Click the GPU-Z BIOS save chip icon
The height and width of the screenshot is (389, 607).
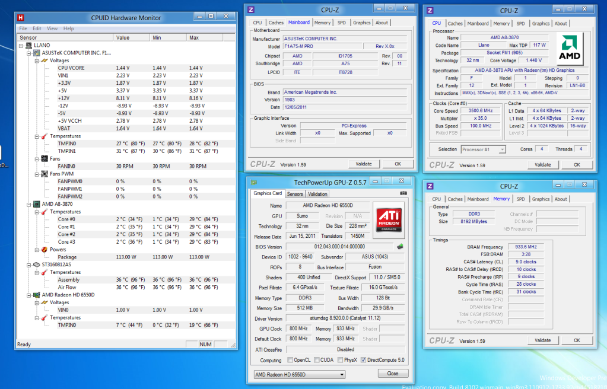[401, 246]
